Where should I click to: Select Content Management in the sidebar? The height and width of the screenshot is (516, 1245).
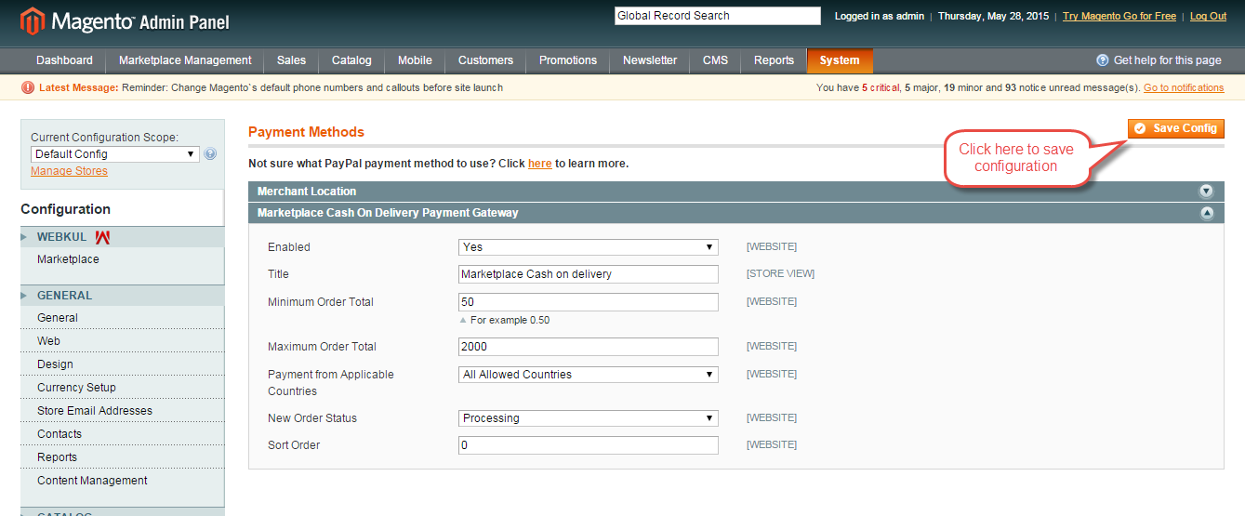pyautogui.click(x=92, y=481)
